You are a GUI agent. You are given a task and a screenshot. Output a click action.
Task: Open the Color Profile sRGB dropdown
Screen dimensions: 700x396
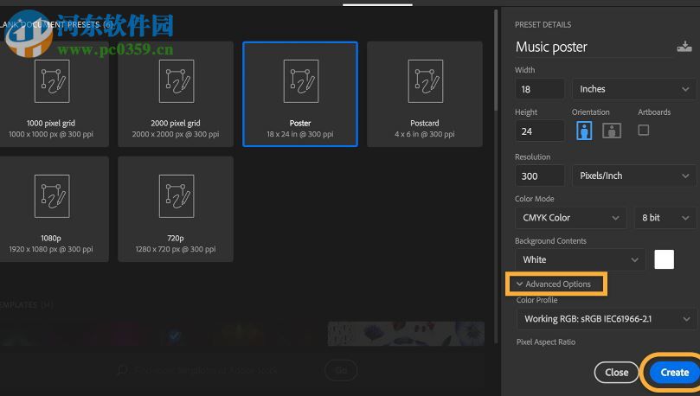(x=607, y=319)
